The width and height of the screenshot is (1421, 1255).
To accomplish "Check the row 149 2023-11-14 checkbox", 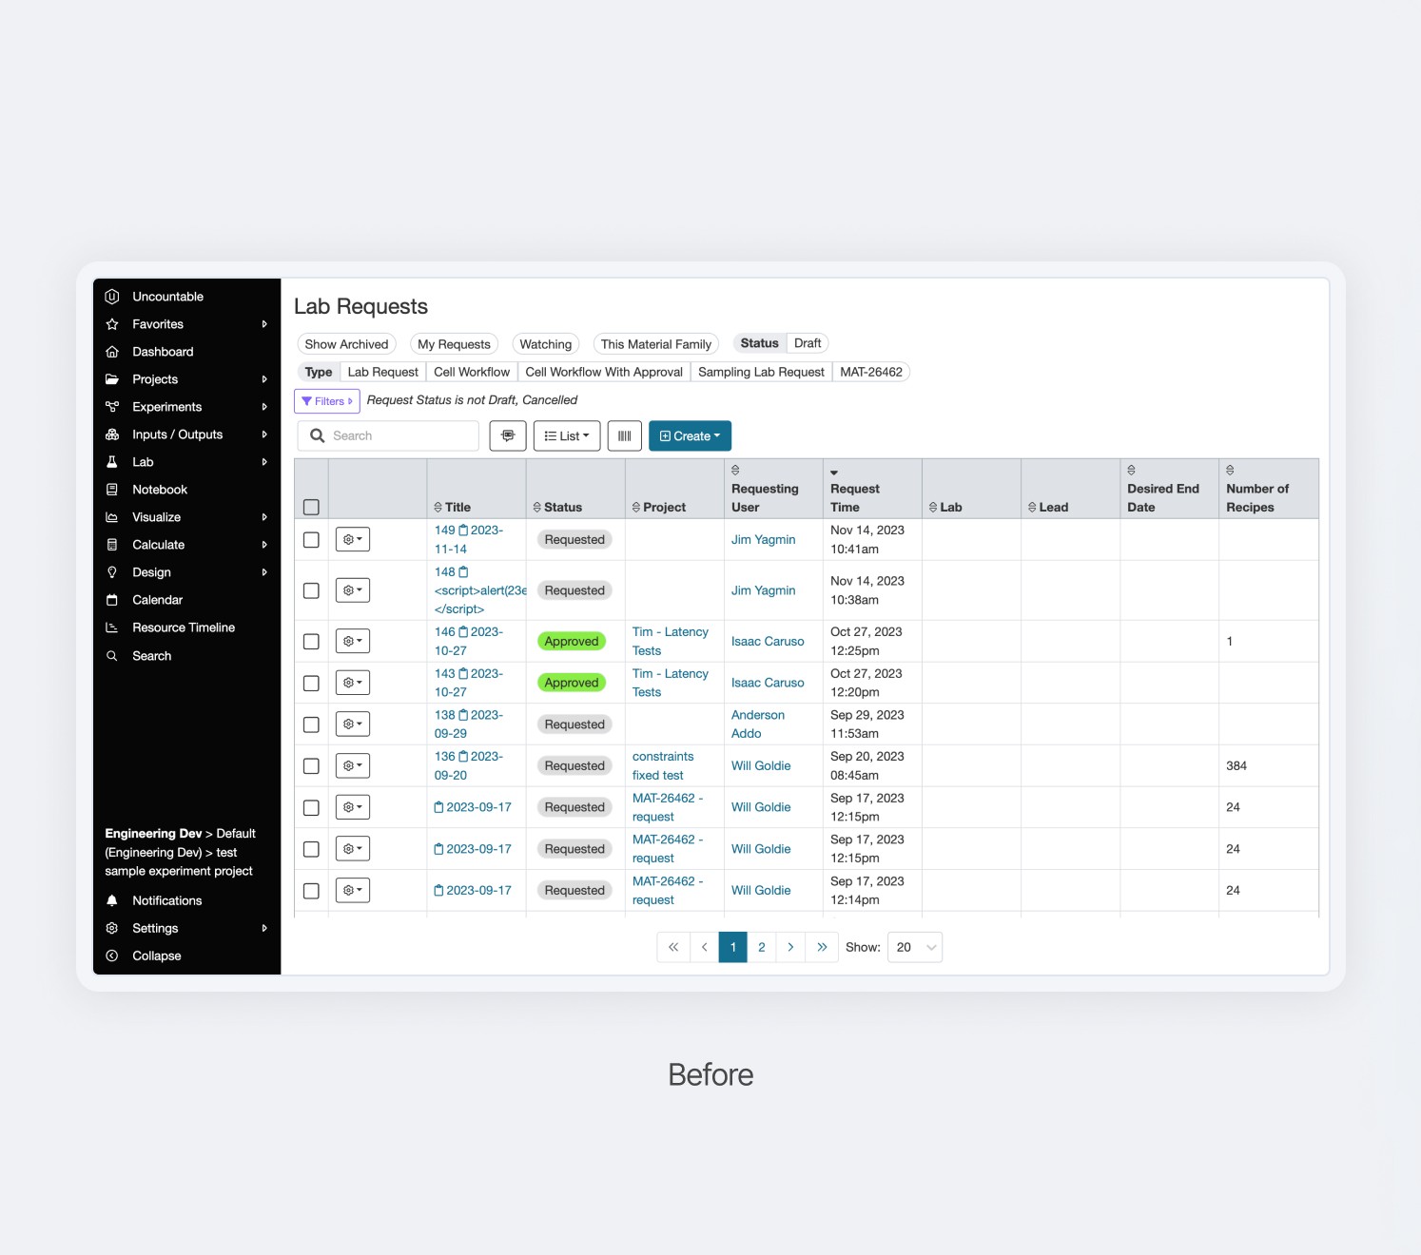I will [311, 540].
